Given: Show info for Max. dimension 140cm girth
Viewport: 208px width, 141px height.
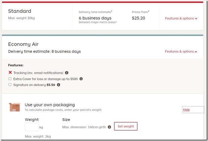Looking at the screenshot, I should [109, 127].
